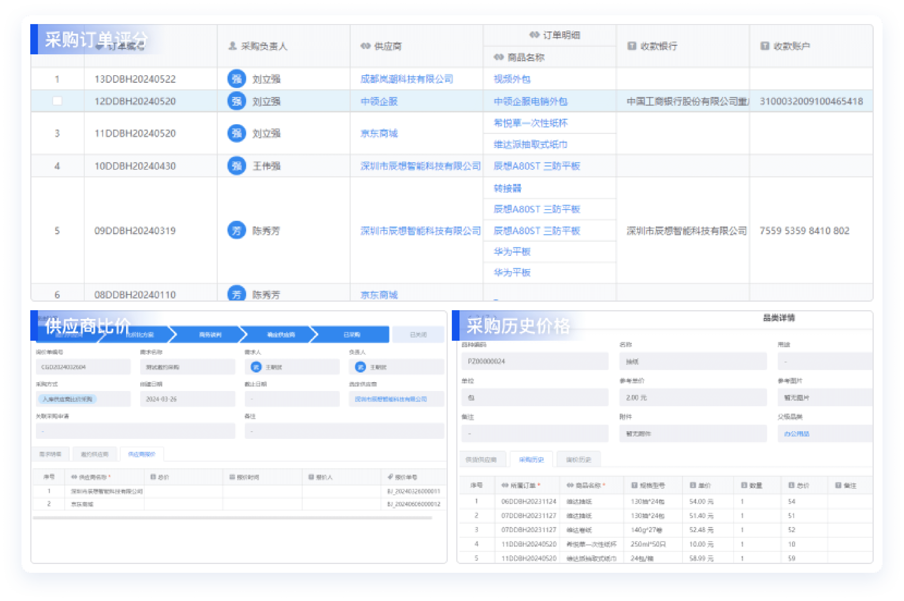Image resolution: width=904 pixels, height=601 pixels.
Task: Switch to the 询价历史 tab
Action: coord(578,460)
